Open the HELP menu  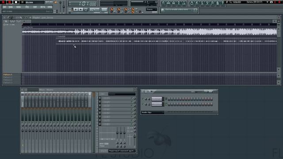point(50,7)
